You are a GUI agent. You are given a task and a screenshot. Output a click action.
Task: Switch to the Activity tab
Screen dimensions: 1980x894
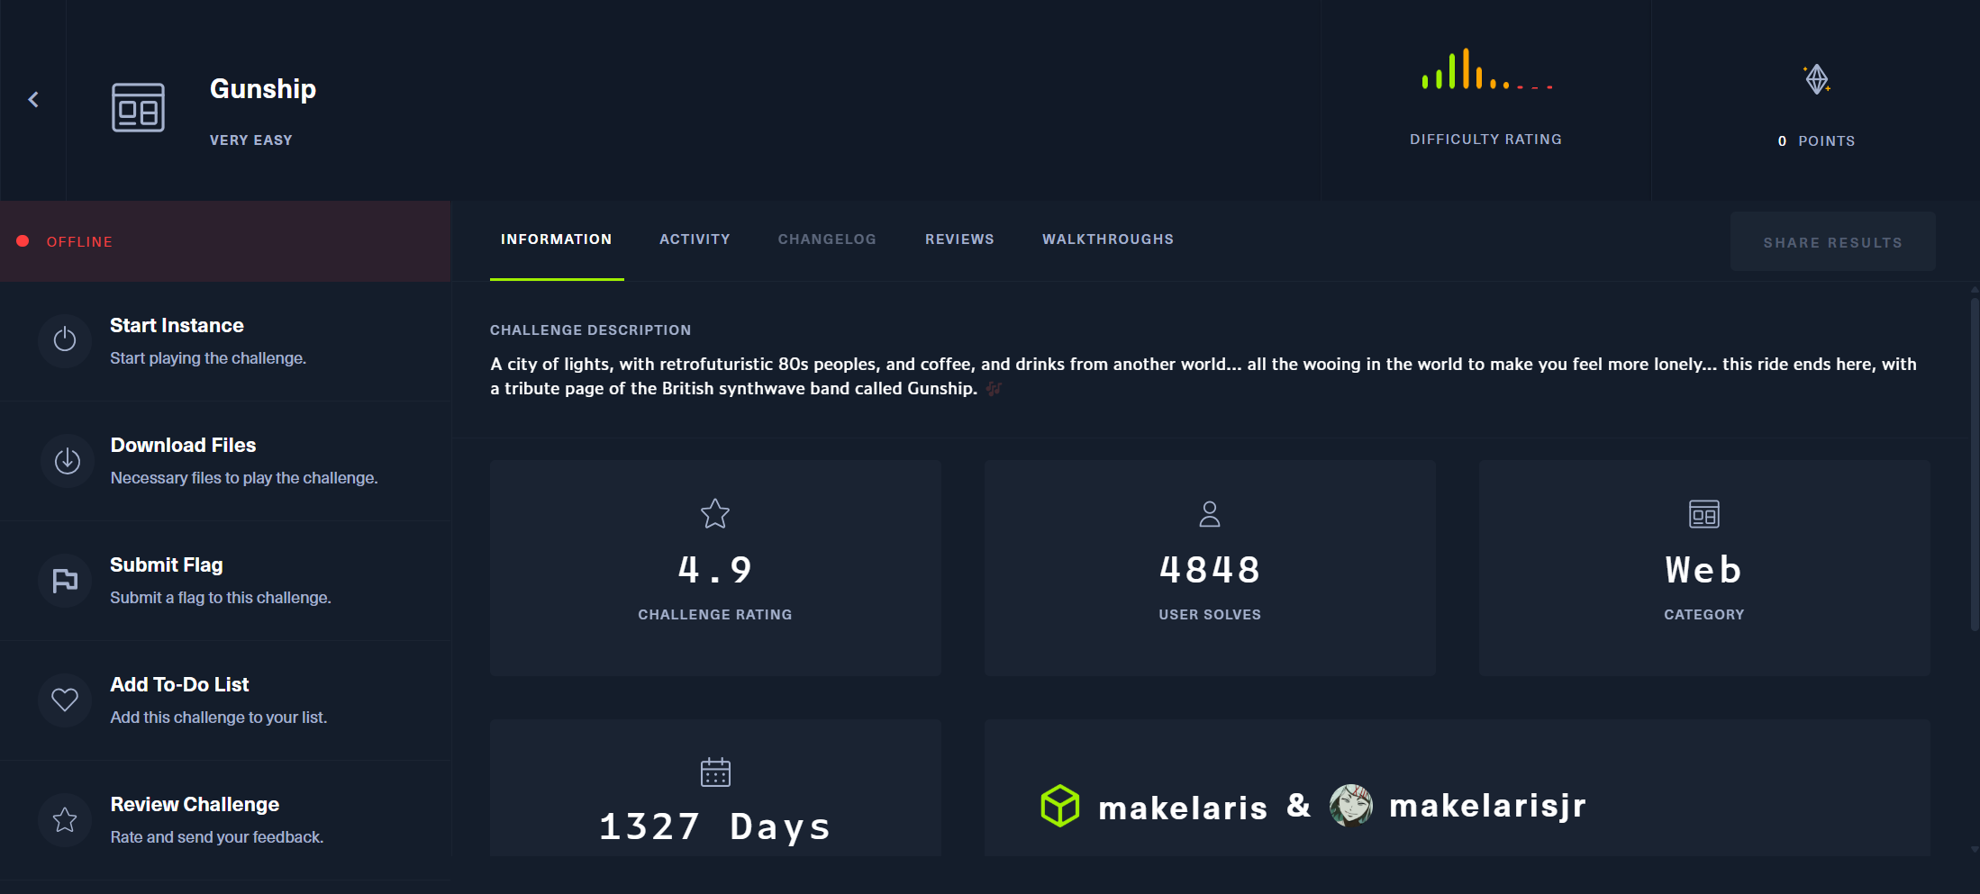coord(695,239)
